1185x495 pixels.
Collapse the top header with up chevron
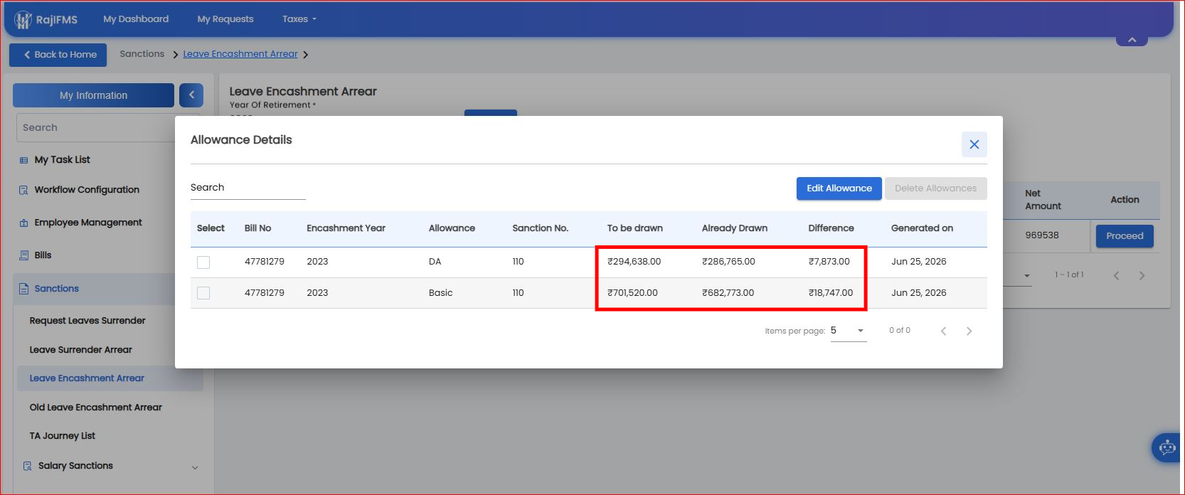click(1132, 39)
